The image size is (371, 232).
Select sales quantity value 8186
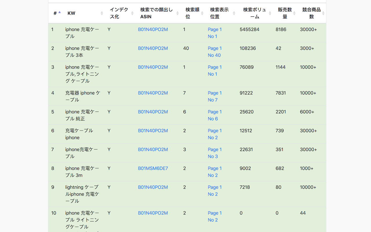[x=281, y=29]
